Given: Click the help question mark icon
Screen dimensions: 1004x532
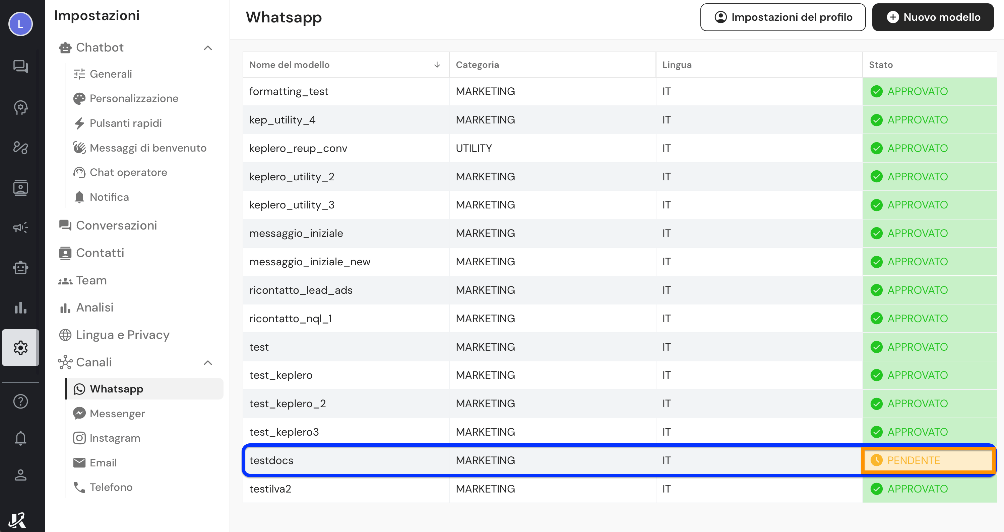Looking at the screenshot, I should click(x=20, y=401).
